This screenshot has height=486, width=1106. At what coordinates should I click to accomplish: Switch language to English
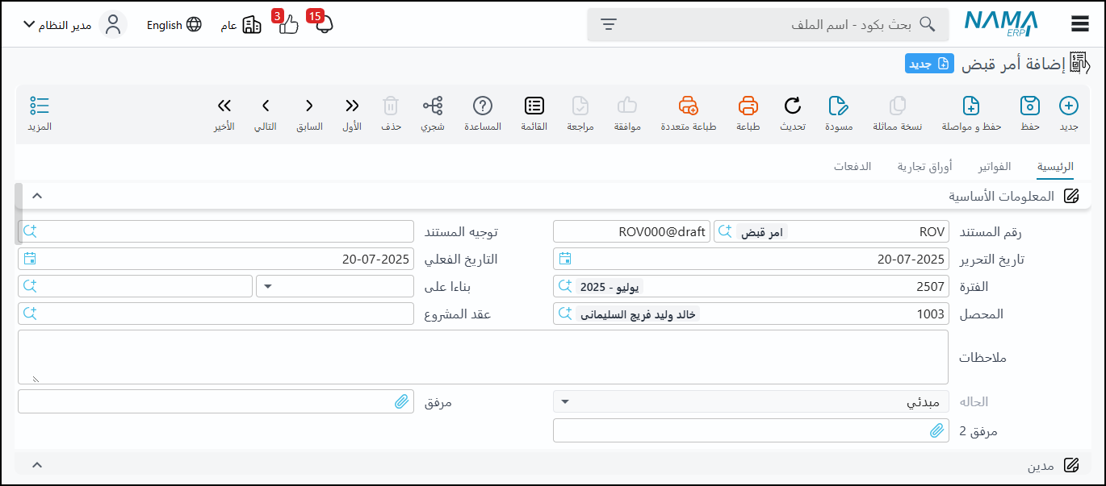coord(174,25)
